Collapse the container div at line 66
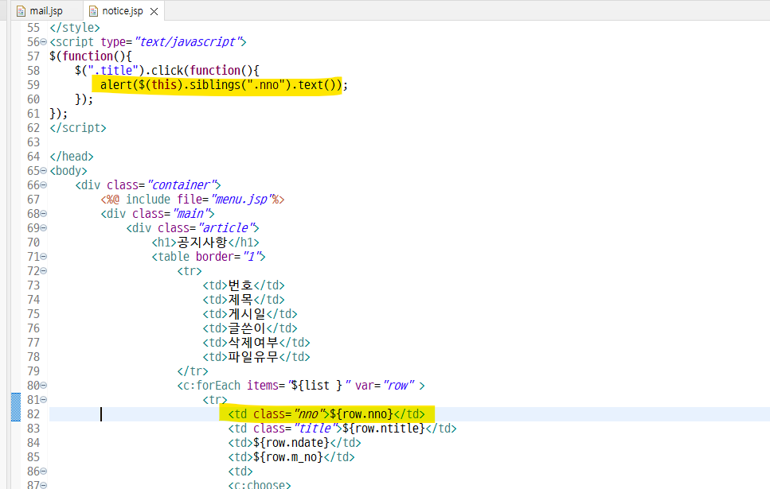 click(43, 185)
